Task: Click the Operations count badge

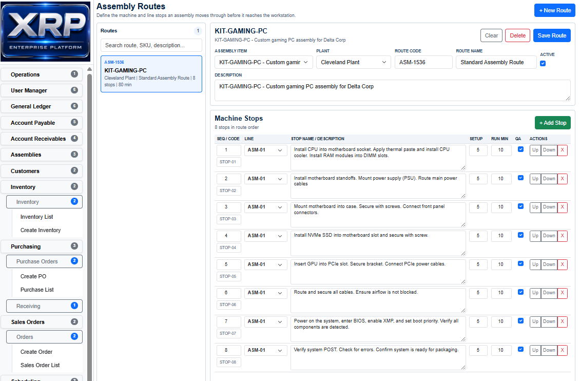Action: point(74,74)
